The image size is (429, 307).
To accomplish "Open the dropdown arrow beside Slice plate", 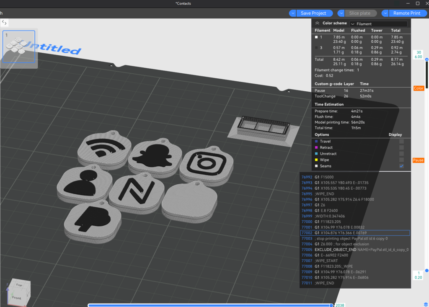I will [x=341, y=13].
